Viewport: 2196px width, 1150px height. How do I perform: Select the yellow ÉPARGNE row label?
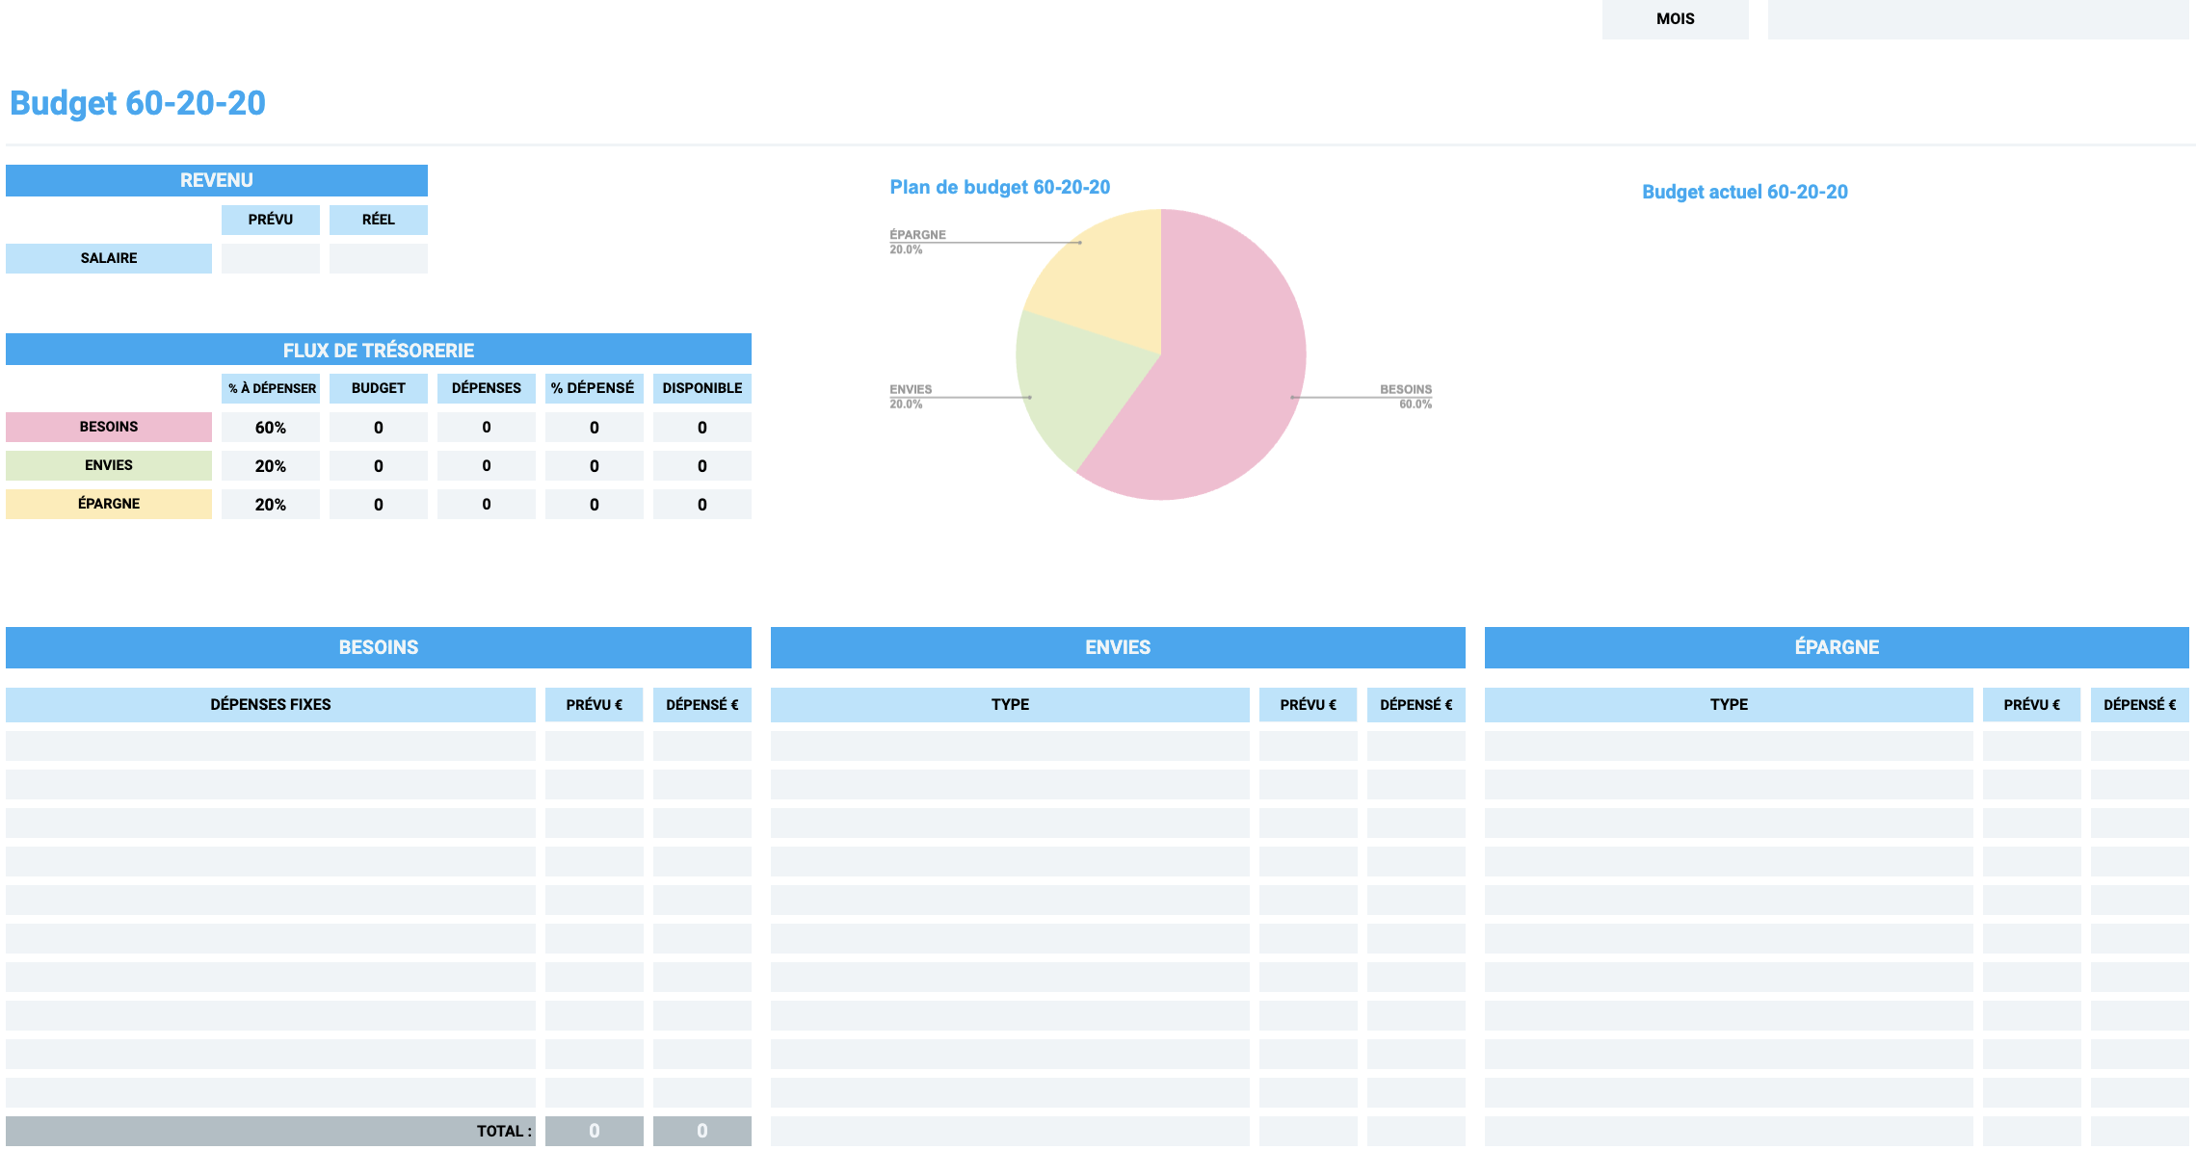(109, 504)
